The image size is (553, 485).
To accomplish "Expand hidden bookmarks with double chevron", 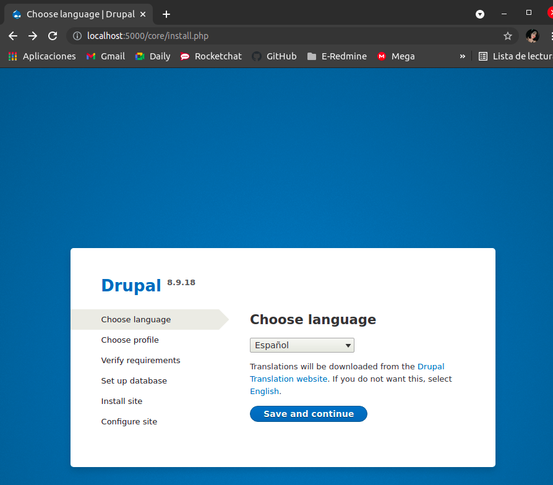I will [x=462, y=56].
